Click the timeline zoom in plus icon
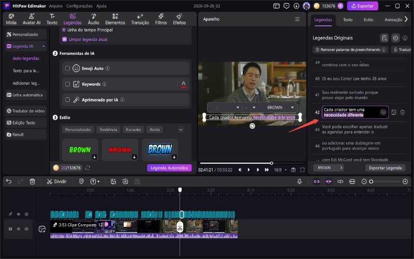Screen dimensions: 414x259 click(x=405, y=182)
